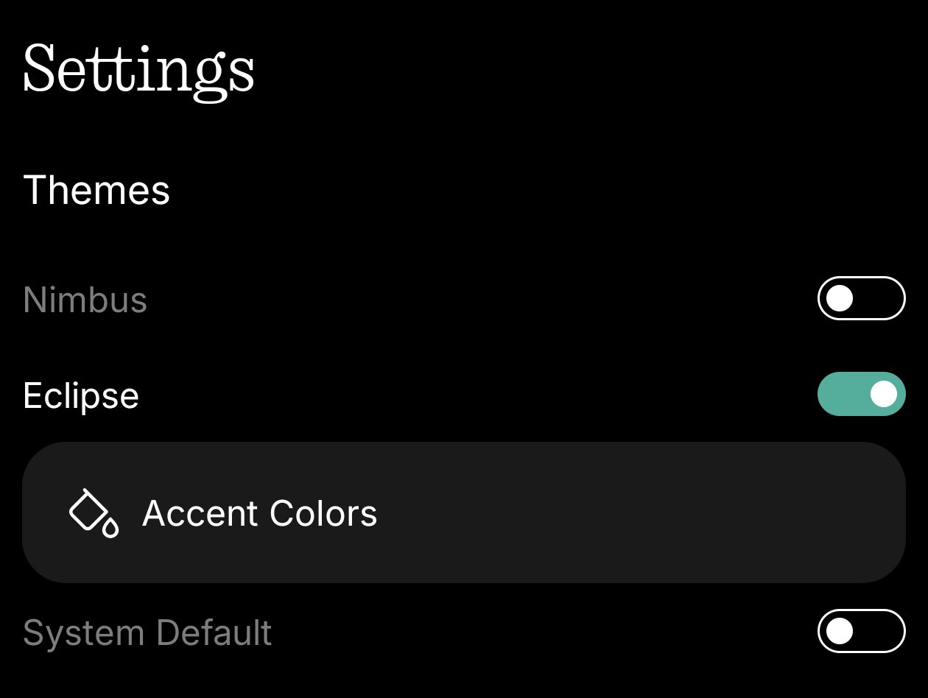
Task: Click the paint bucket icon
Action: point(93,512)
